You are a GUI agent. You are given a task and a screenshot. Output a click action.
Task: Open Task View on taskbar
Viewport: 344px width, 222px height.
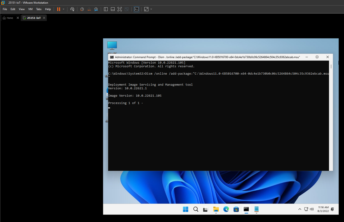(206, 209)
